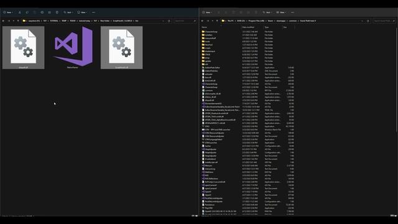The width and height of the screenshot is (398, 224).
Task: Click TUTORIAL in left breadcrumb path
Action: [x=54, y=21]
